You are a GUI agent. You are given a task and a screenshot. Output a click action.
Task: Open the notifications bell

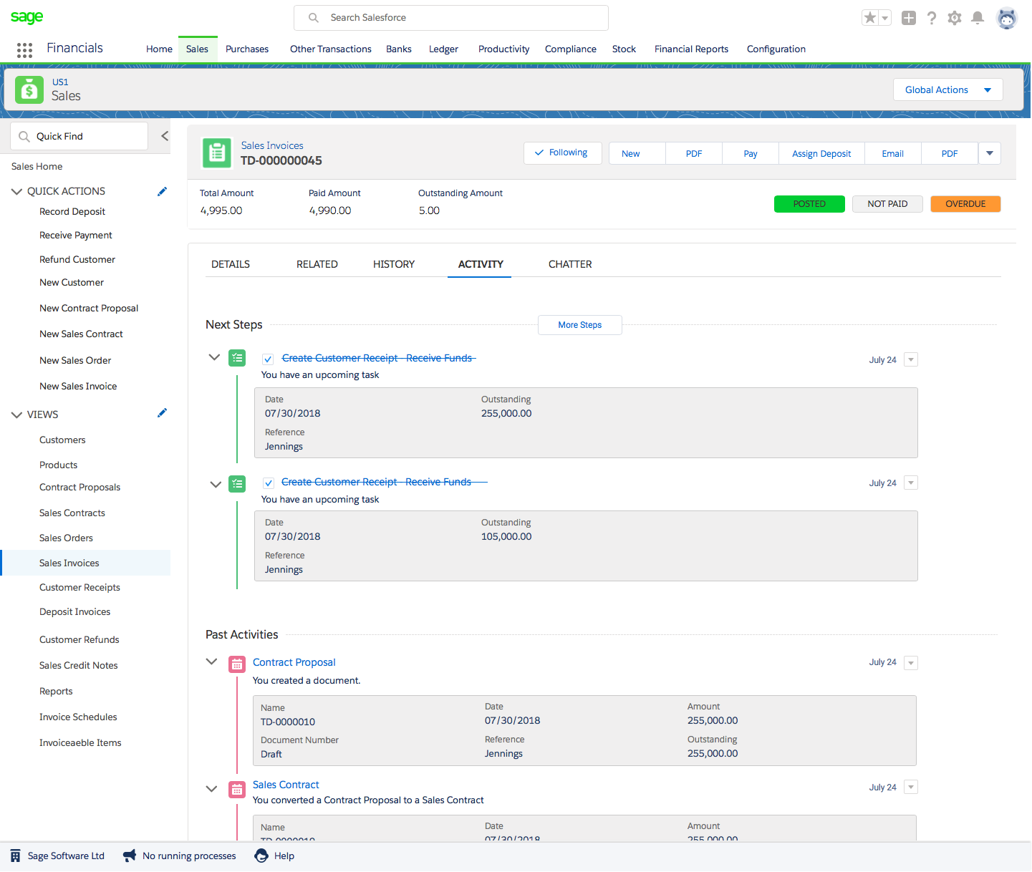click(x=978, y=18)
